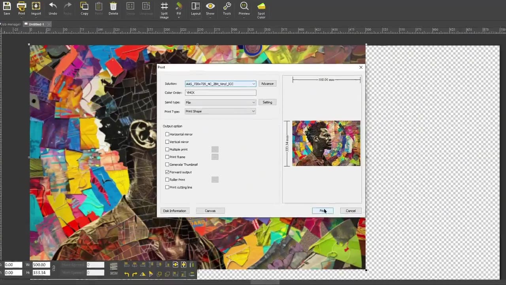This screenshot has width=506, height=285.
Task: Open the Solution dropdown
Action: (221, 84)
